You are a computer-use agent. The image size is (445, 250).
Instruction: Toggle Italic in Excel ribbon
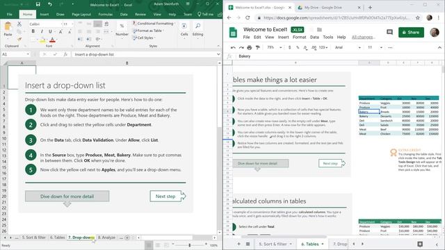[42, 31]
